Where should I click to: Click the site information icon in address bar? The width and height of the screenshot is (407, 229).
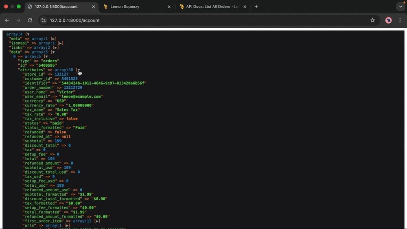click(44, 20)
